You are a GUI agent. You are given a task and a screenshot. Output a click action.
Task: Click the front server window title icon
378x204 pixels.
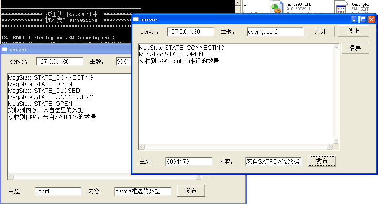(x=136, y=20)
